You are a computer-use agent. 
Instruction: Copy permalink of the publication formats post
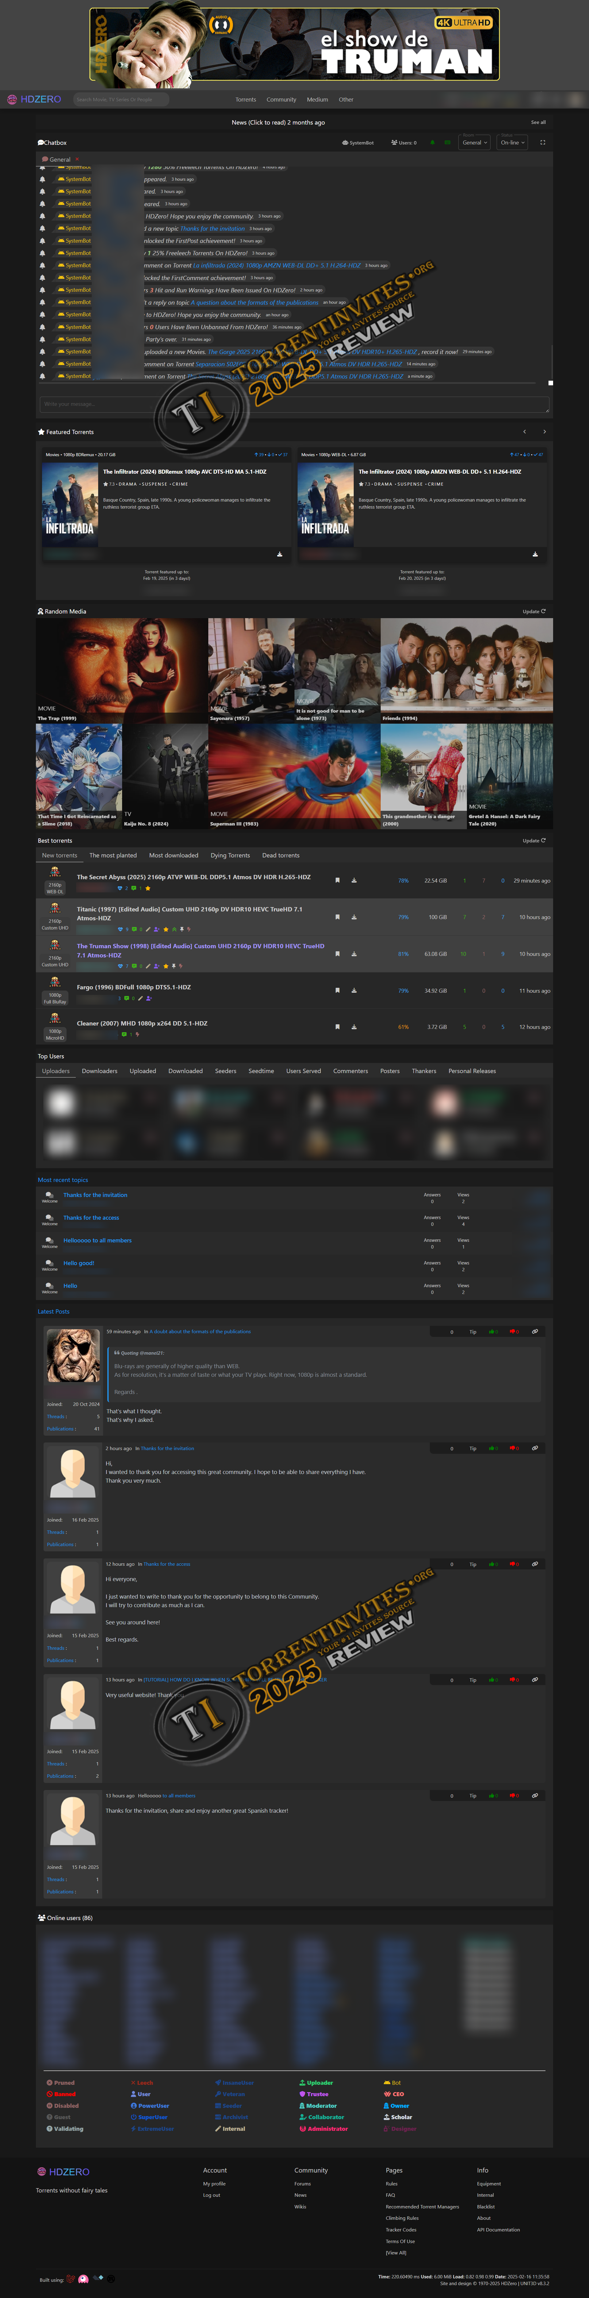[x=535, y=1332]
